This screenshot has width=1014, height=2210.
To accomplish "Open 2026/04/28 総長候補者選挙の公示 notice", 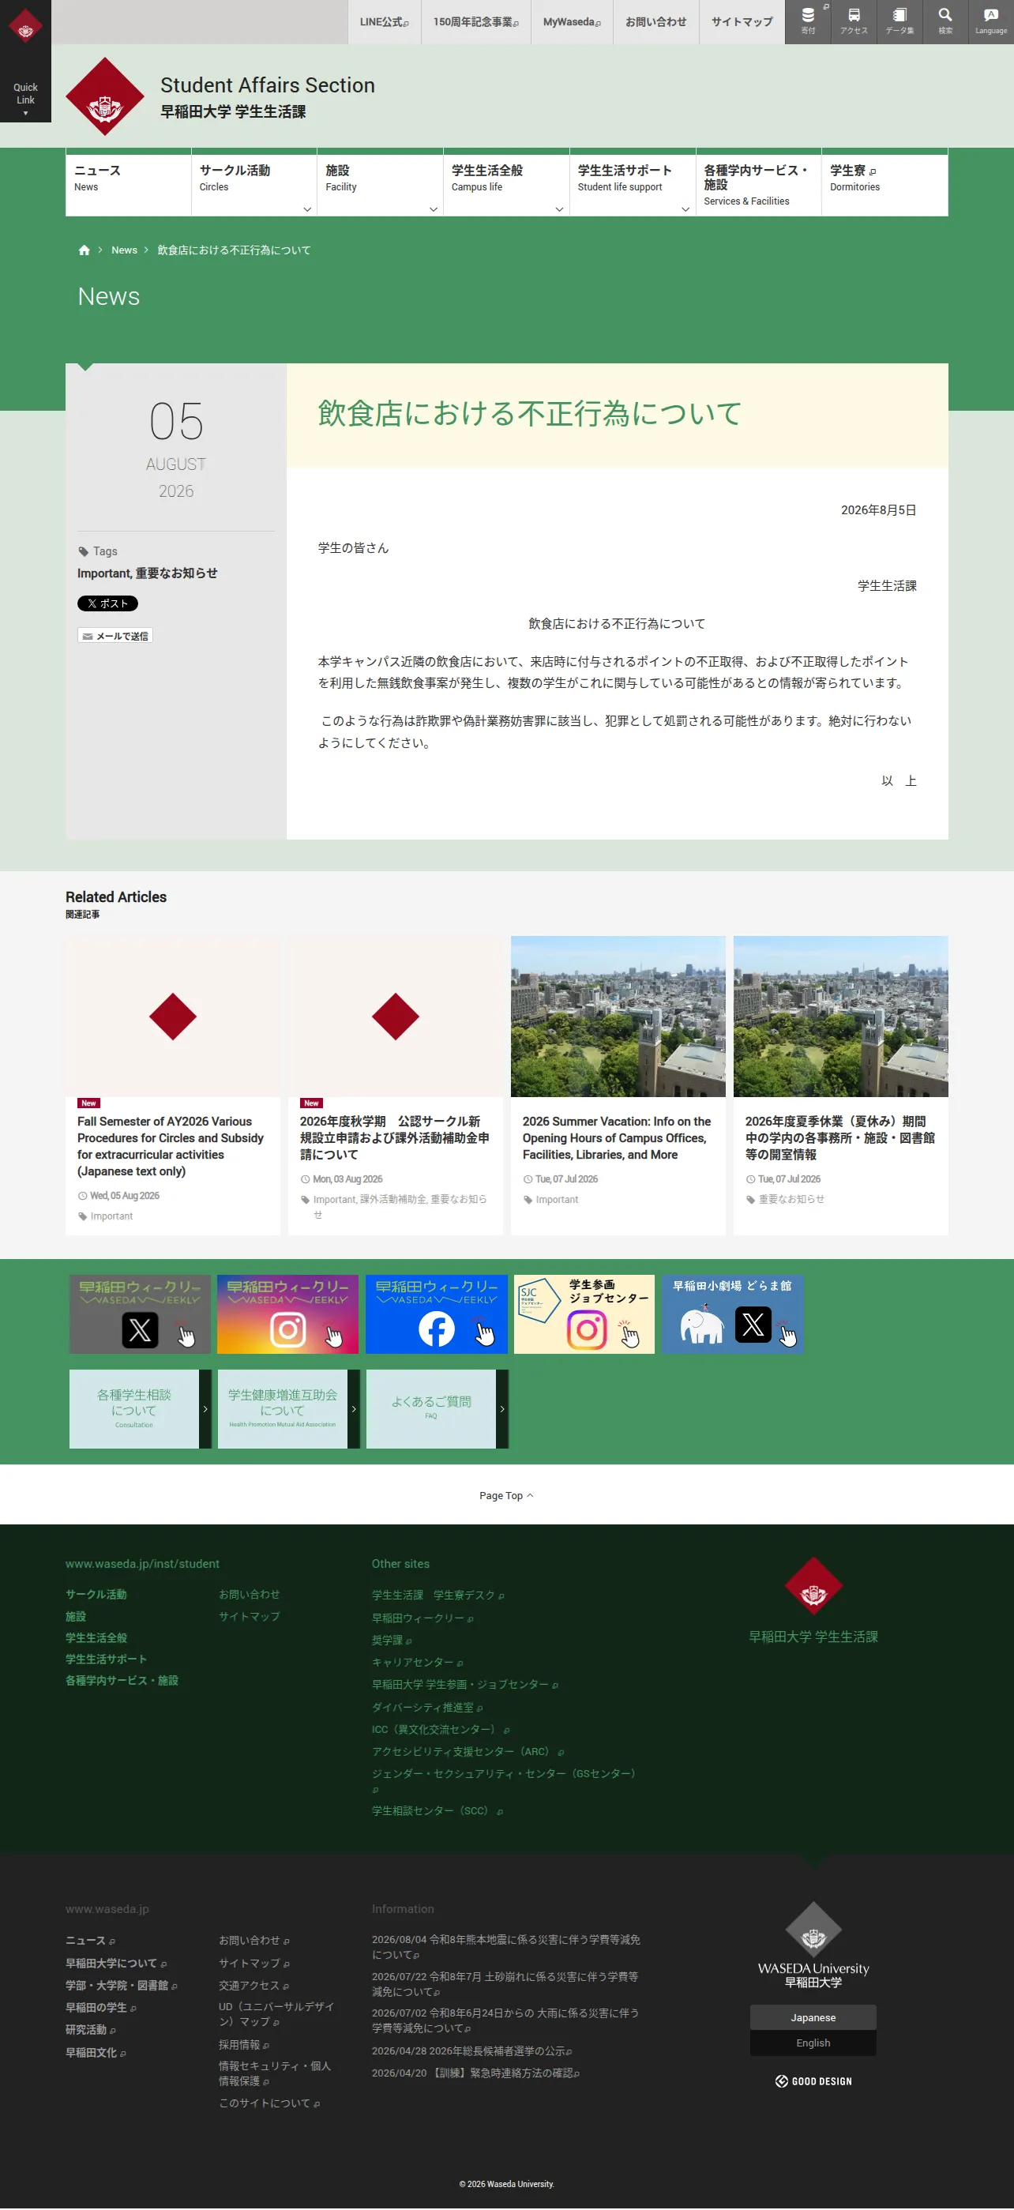I will point(471,2050).
